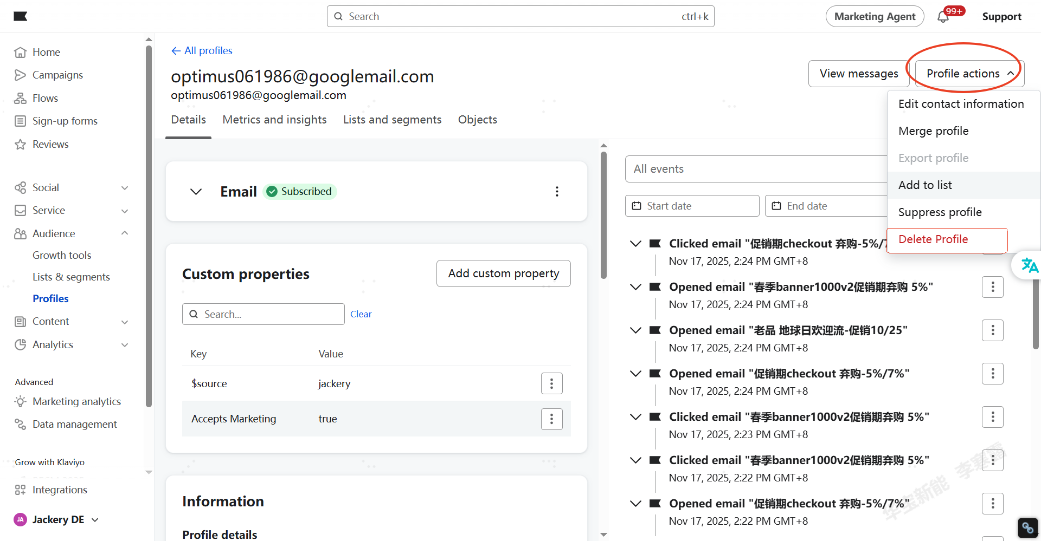Collapse the Audience menu
Image resolution: width=1041 pixels, height=541 pixels.
[x=125, y=233]
